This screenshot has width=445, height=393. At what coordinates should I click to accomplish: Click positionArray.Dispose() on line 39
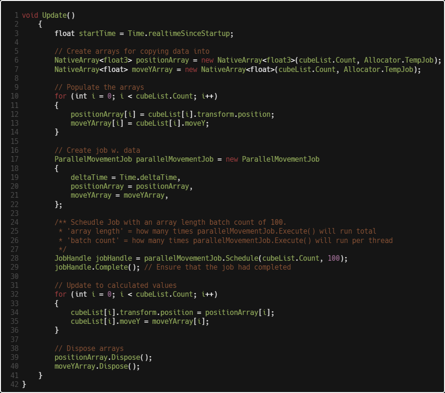click(x=101, y=357)
